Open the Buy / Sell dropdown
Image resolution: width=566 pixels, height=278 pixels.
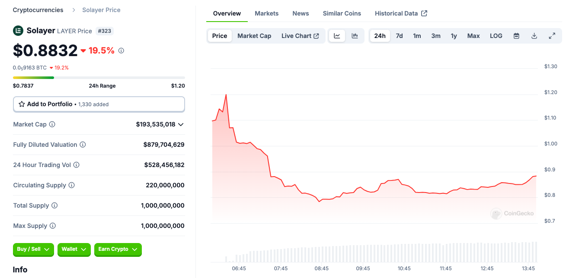point(34,250)
